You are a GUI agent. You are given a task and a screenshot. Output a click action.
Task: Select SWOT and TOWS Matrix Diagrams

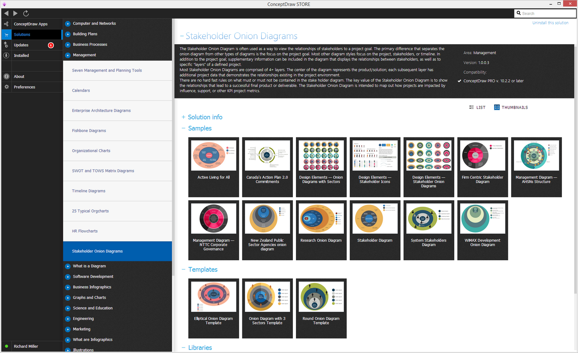118,171
